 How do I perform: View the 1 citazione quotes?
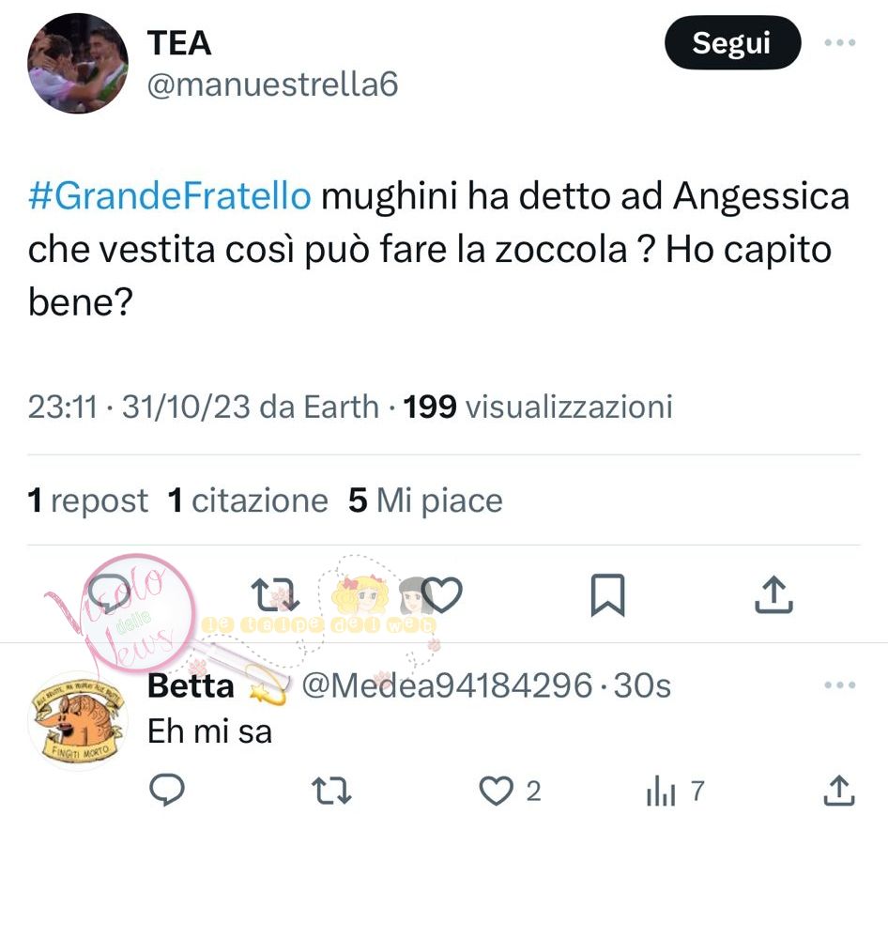coord(248,500)
